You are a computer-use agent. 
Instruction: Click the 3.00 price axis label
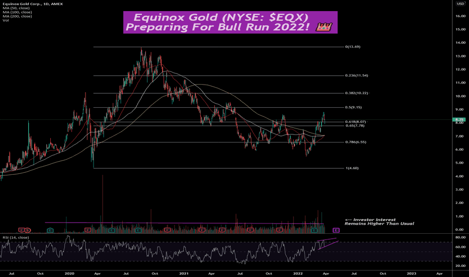[459, 189]
